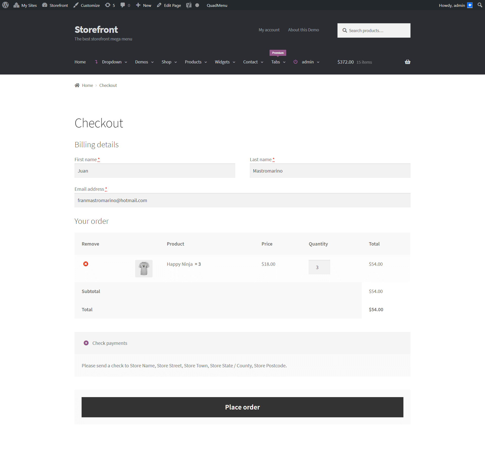Viewport: 485px width, 459px height.
Task: Select the Edit Page pencil icon
Action: pyautogui.click(x=159, y=5)
